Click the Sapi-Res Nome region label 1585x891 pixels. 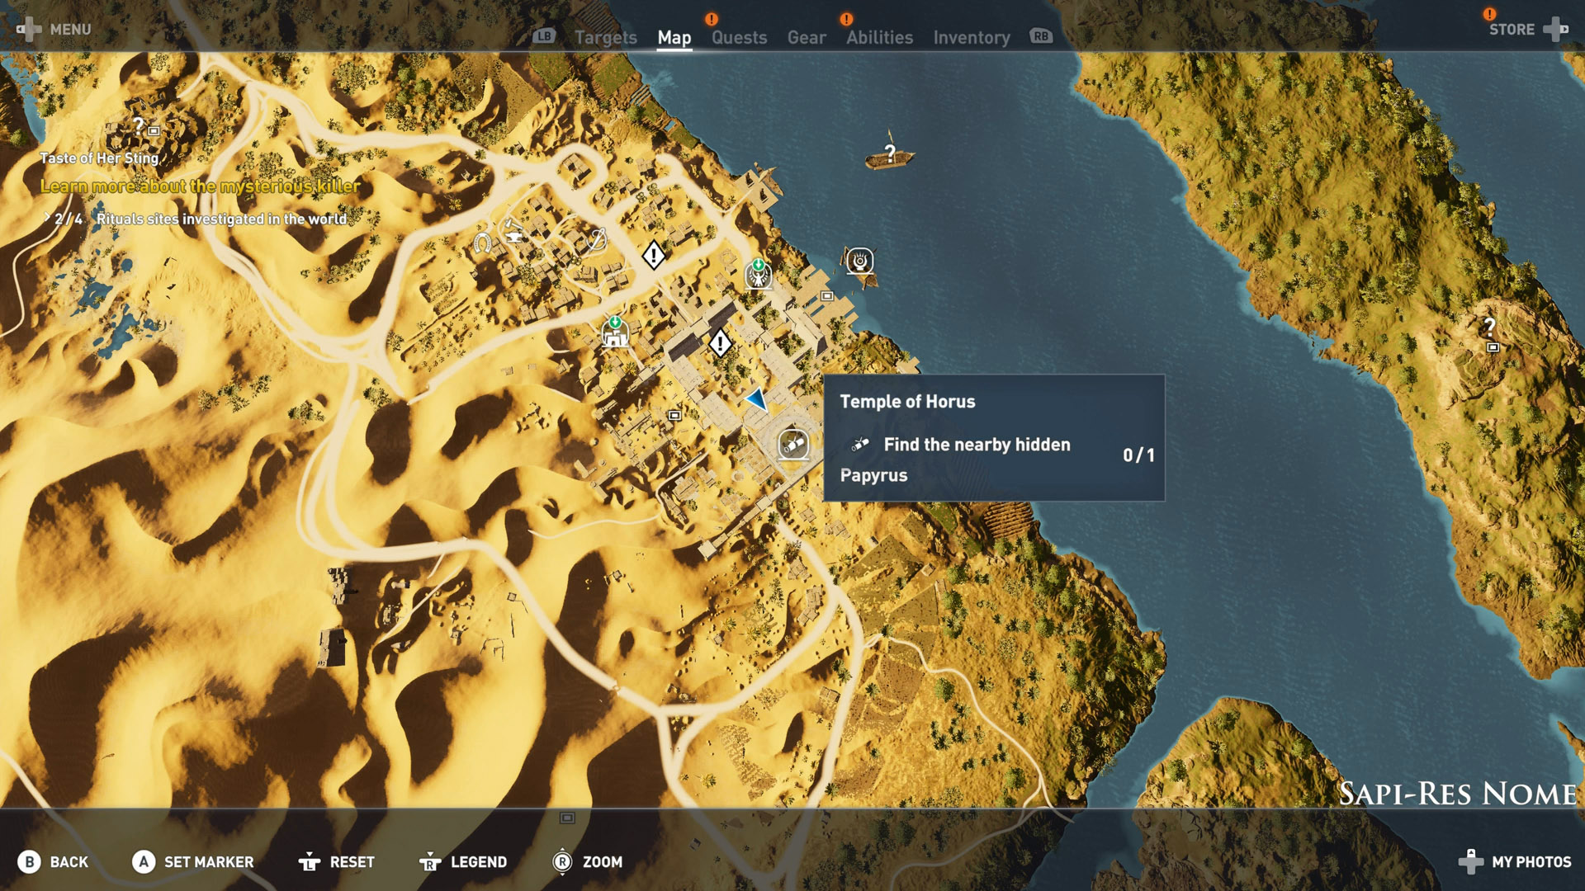click(x=1457, y=794)
